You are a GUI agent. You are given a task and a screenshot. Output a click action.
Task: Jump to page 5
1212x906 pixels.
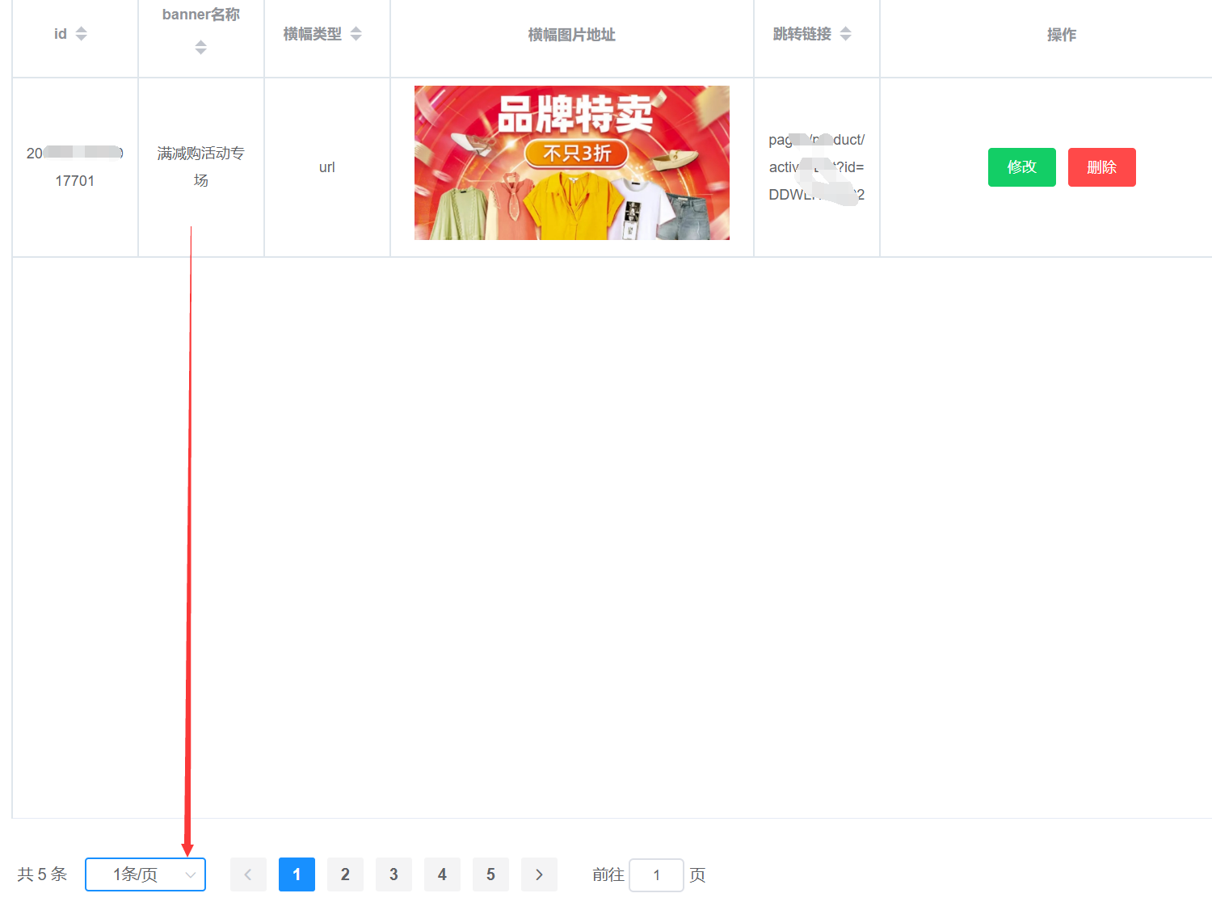tap(490, 874)
